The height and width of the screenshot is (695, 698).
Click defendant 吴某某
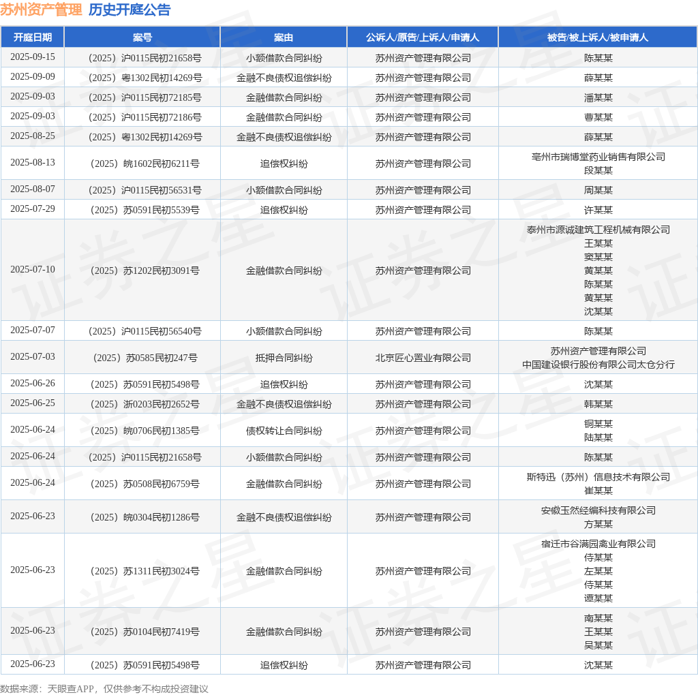click(x=598, y=645)
